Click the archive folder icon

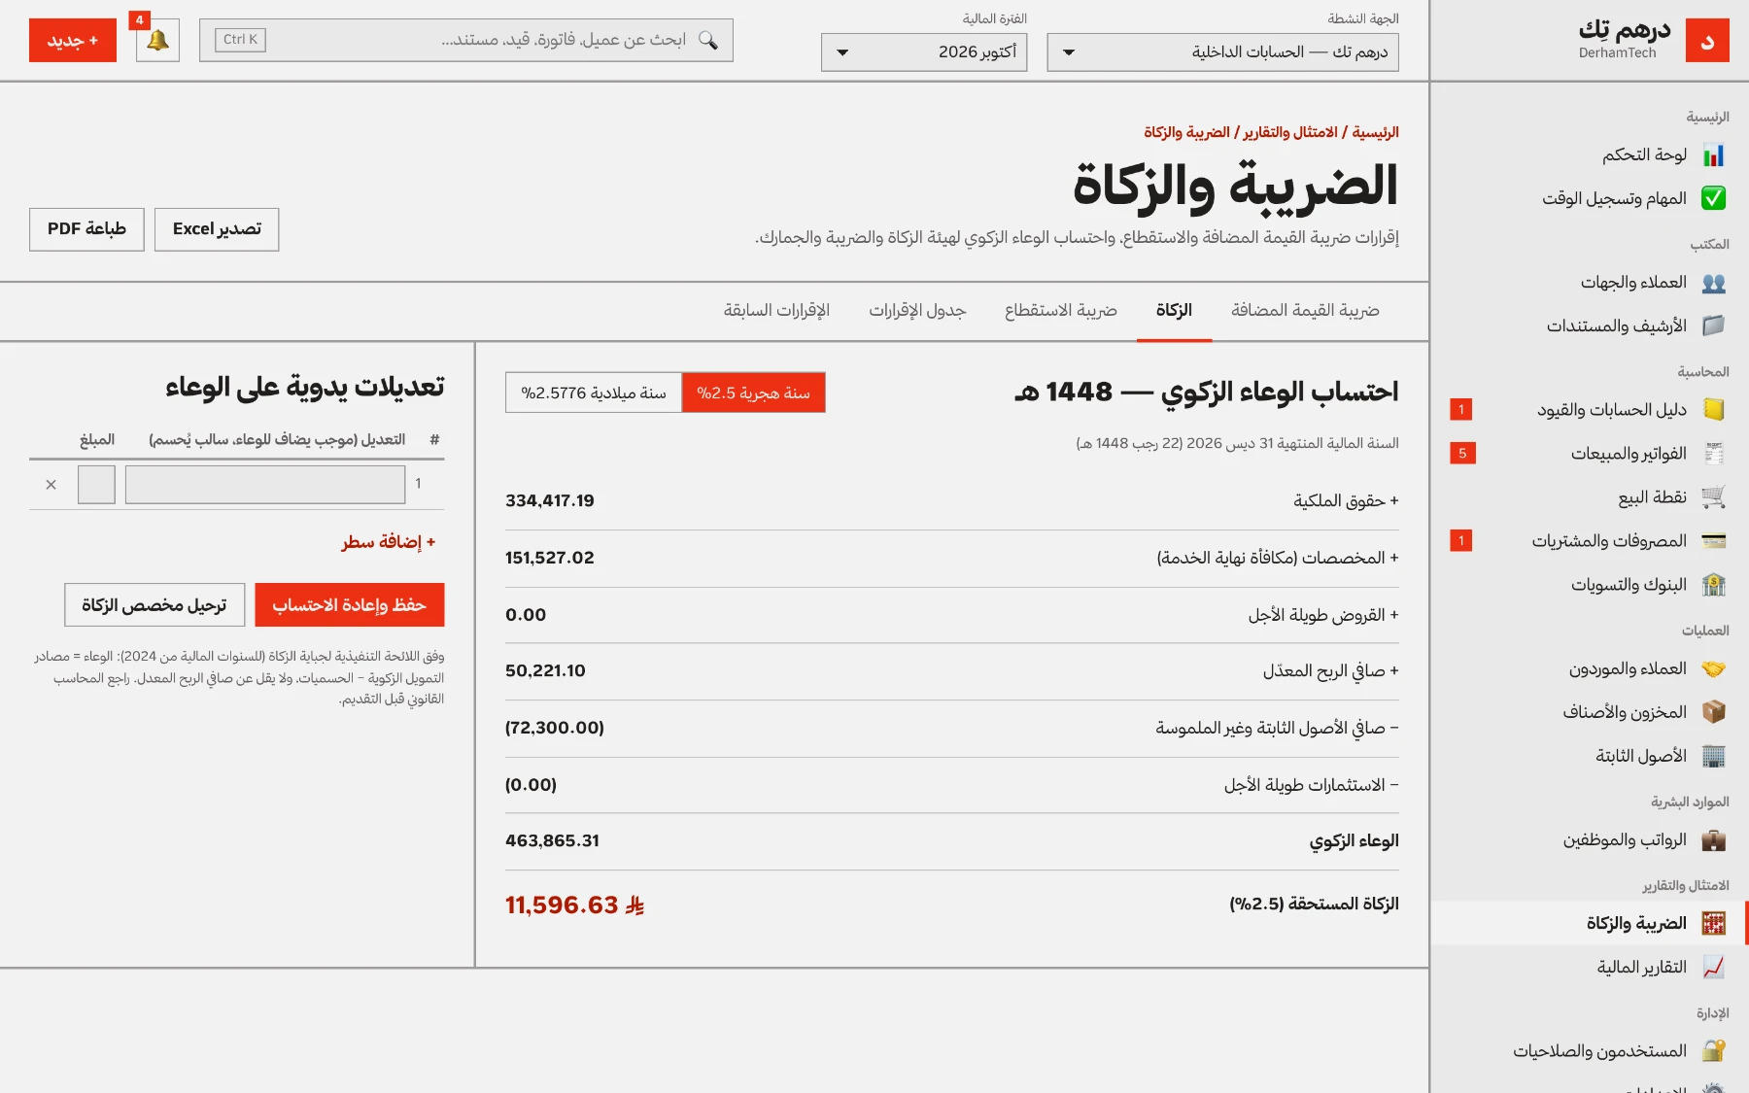(1713, 326)
